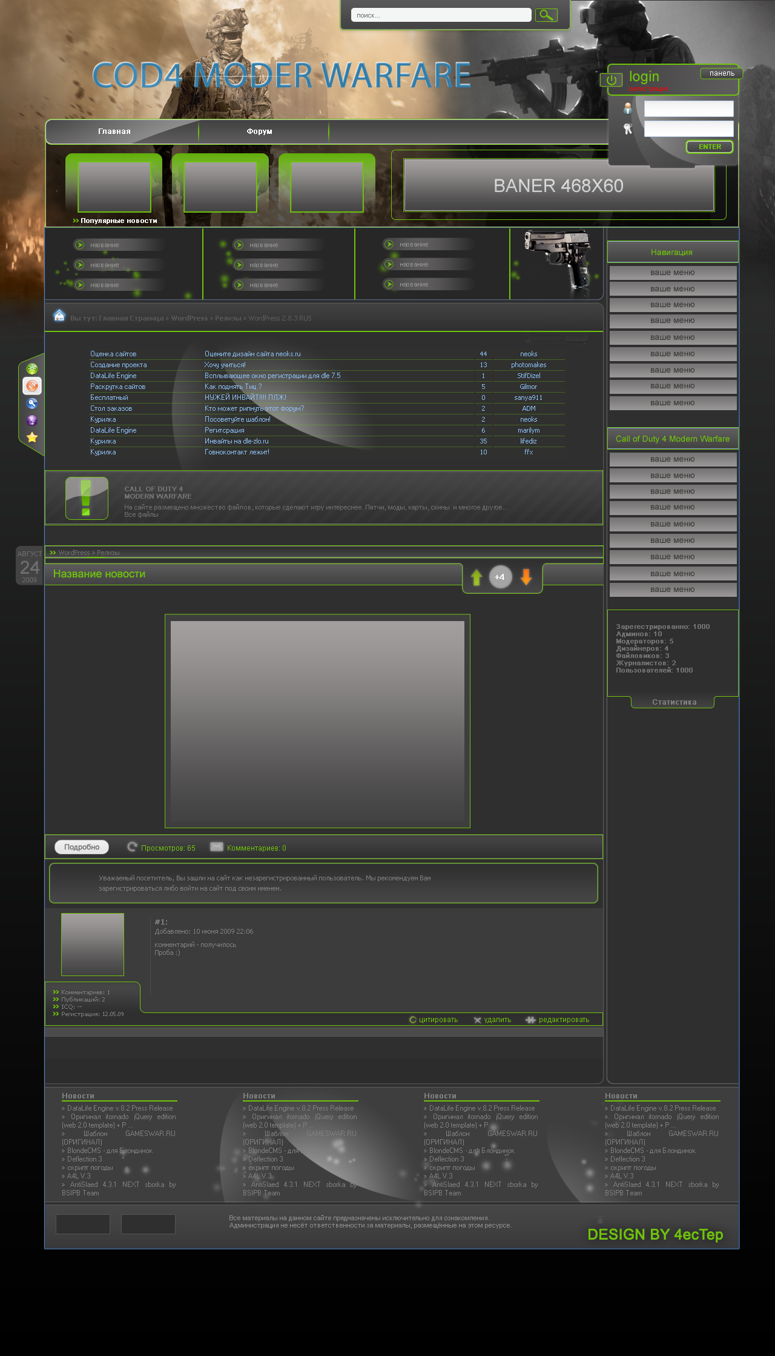
Task: Click the cross icon beside удалить
Action: (x=477, y=1020)
